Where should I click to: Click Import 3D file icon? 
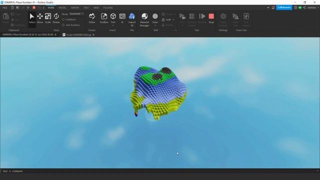click(x=132, y=16)
